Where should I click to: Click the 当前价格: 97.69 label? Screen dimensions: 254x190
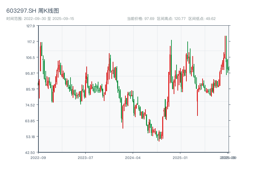141,19
